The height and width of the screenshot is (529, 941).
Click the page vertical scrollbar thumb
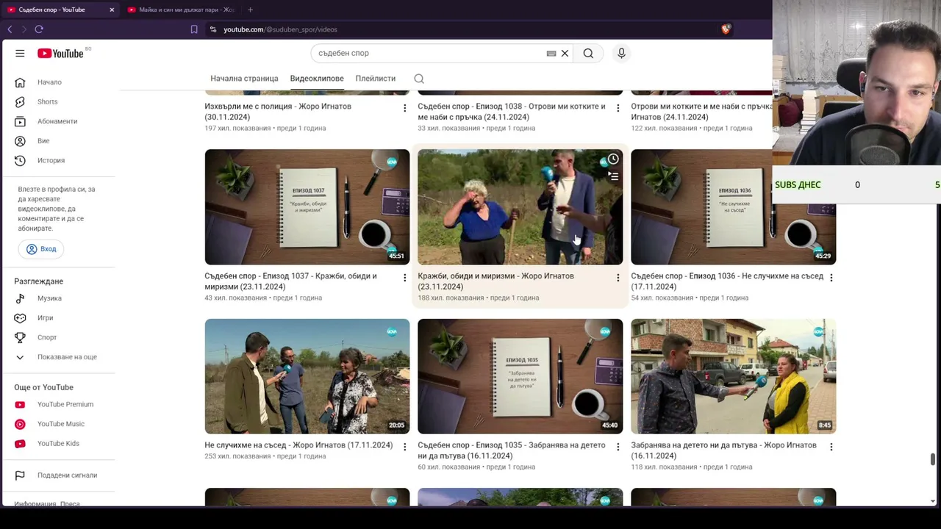pos(933,459)
